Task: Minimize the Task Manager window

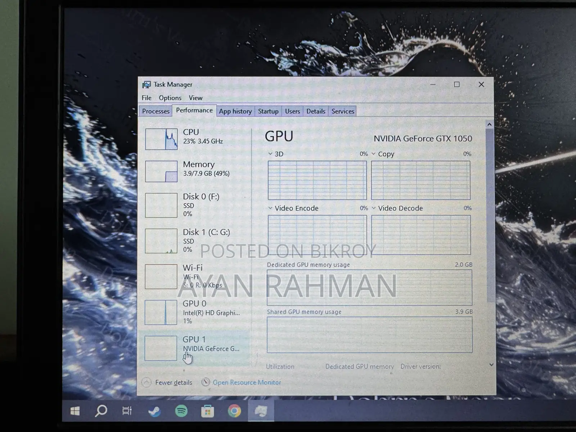Action: coord(433,84)
